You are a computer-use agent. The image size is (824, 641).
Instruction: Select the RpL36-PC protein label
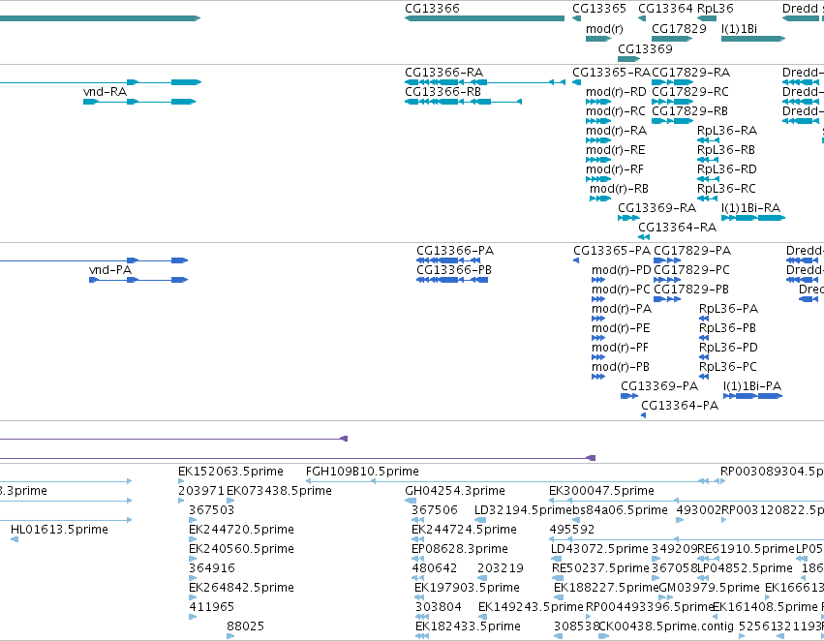pos(728,367)
